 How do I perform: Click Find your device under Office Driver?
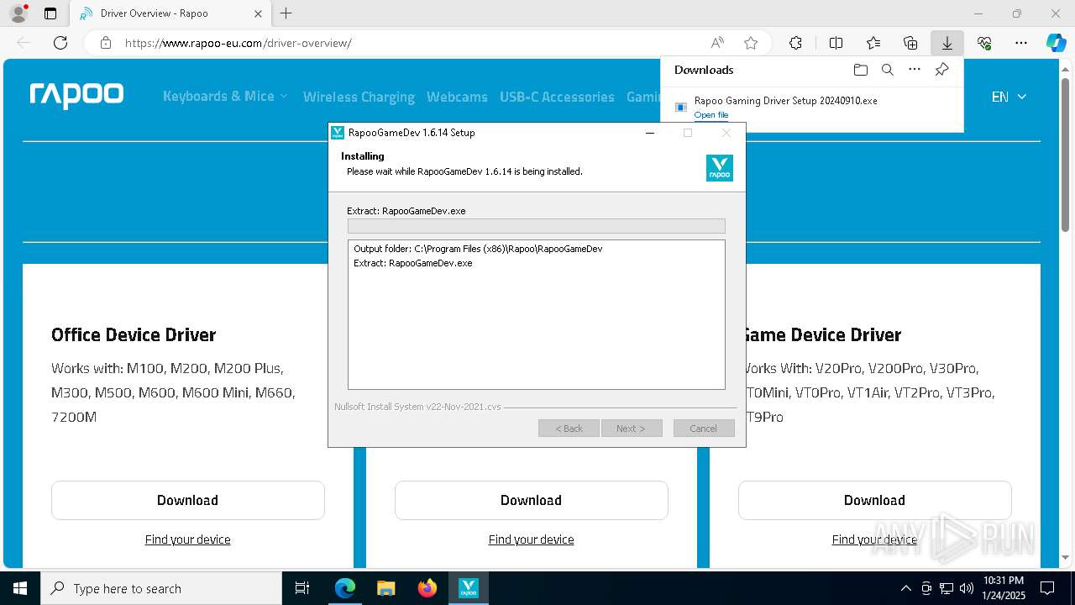tap(188, 539)
